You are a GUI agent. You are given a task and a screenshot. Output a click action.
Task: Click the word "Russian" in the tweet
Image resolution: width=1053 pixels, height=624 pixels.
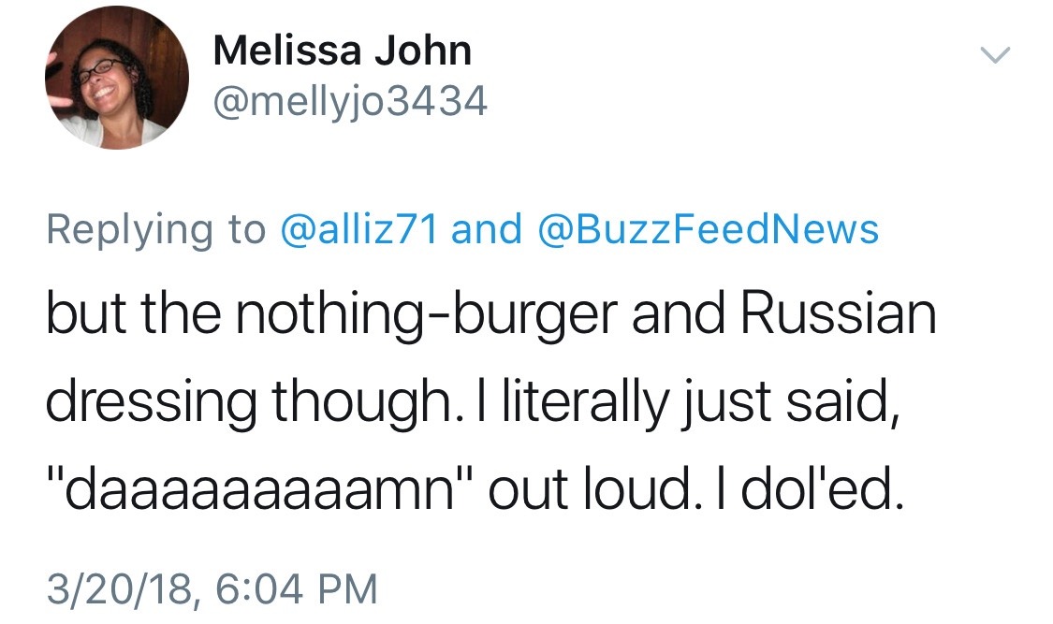click(839, 315)
